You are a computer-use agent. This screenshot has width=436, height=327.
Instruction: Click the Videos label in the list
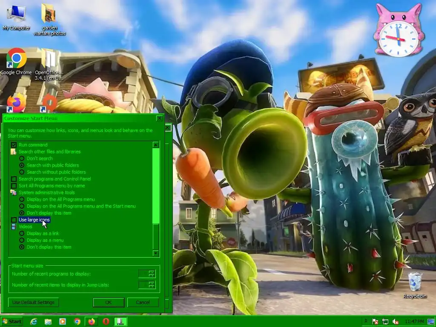(25, 227)
